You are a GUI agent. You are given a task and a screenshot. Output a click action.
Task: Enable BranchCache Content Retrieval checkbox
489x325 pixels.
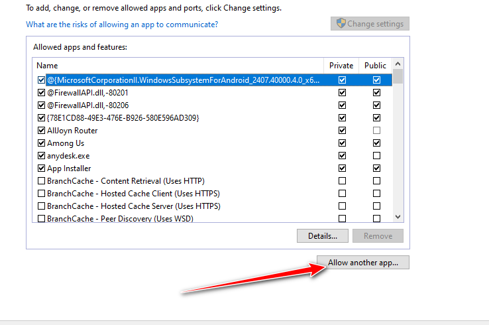coord(42,181)
